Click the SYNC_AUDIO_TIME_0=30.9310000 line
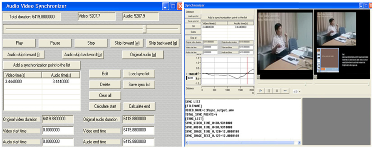 coord(209,128)
